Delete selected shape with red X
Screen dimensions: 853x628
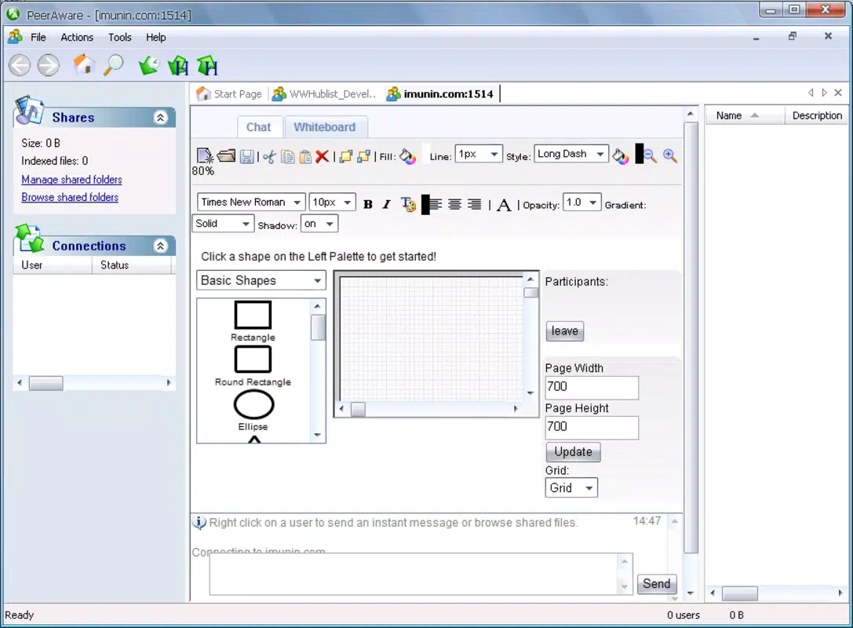point(322,157)
